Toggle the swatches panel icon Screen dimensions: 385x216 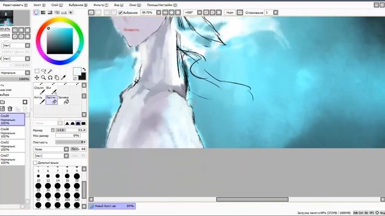(x=64, y=13)
